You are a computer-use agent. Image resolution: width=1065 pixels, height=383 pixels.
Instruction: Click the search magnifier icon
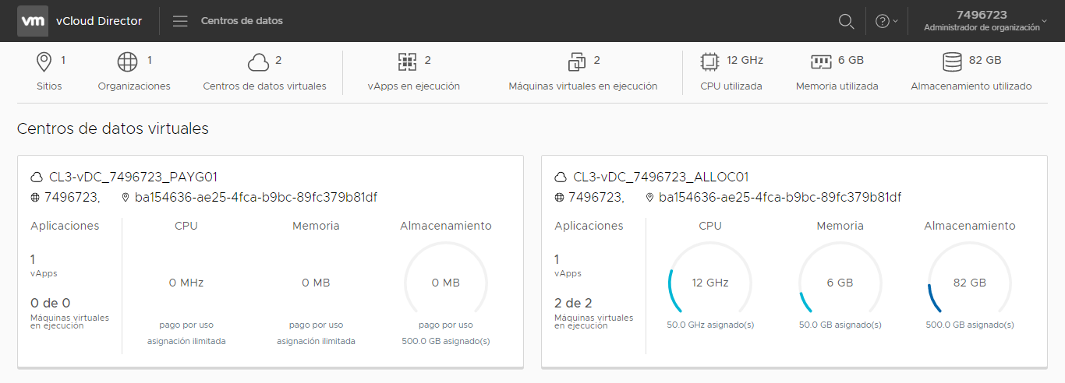coord(846,21)
